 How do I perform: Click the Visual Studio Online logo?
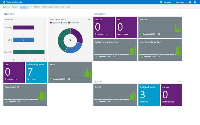pyautogui.click(x=4, y=2)
